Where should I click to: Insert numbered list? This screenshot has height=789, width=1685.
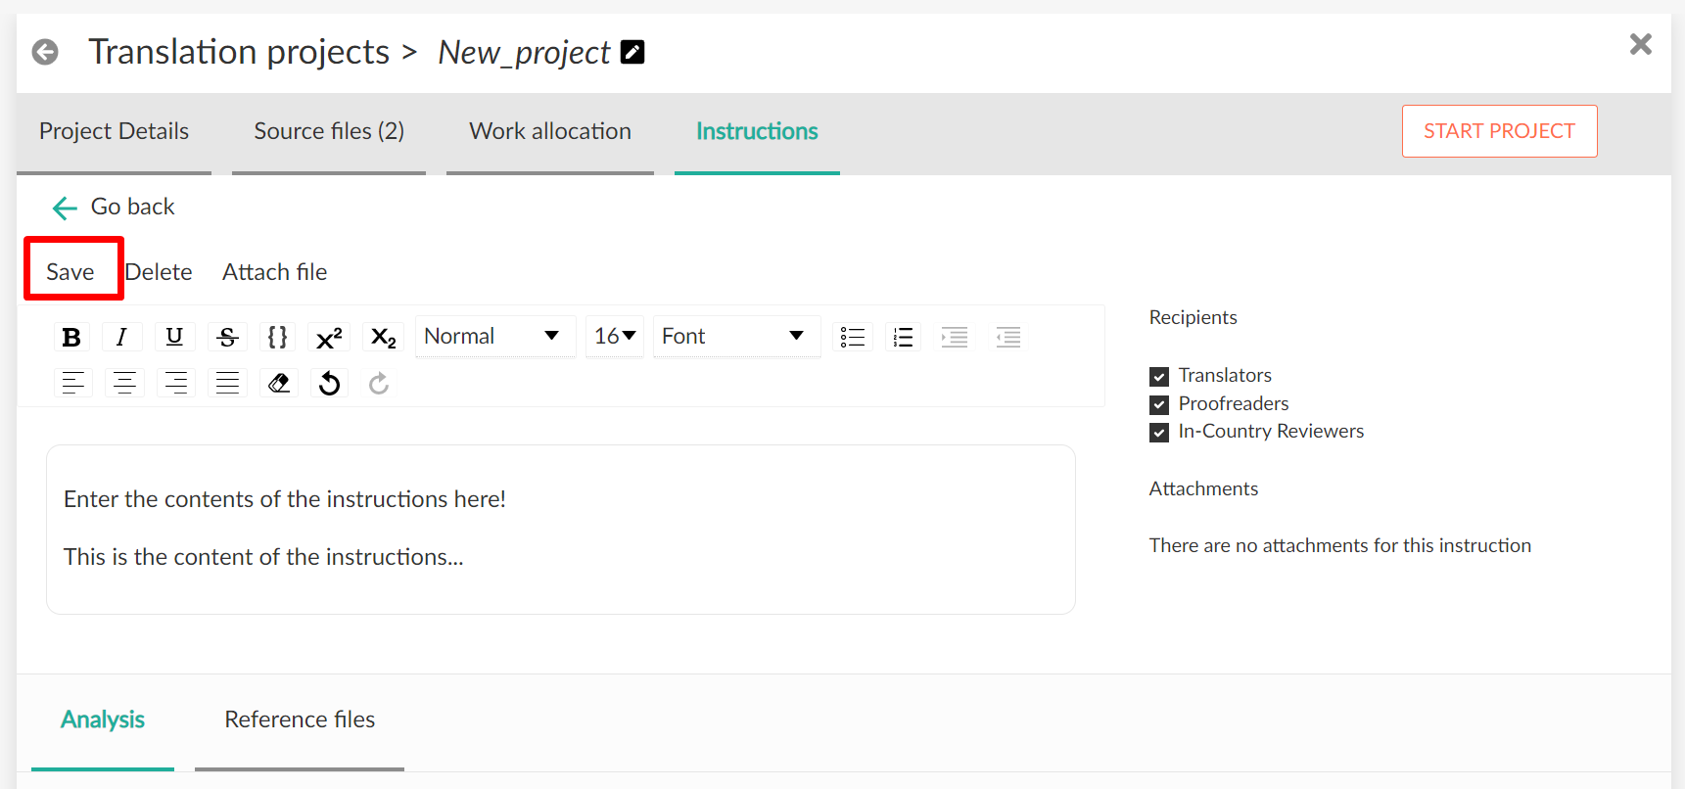904,338
